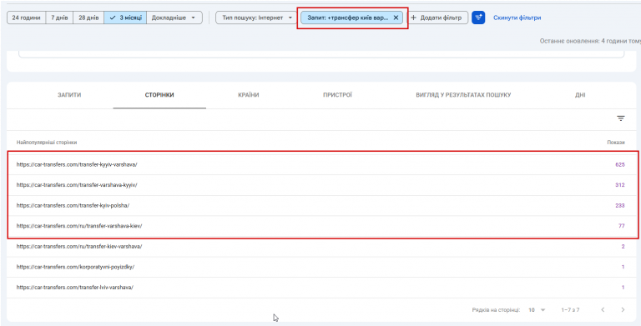This screenshot has width=641, height=326.
Task: Select the 28 днів date range
Action: [88, 18]
